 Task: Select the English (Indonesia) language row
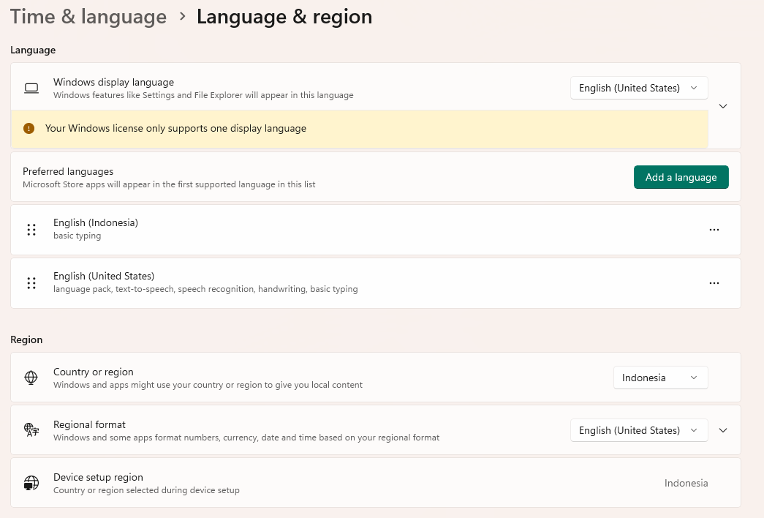coord(366,230)
